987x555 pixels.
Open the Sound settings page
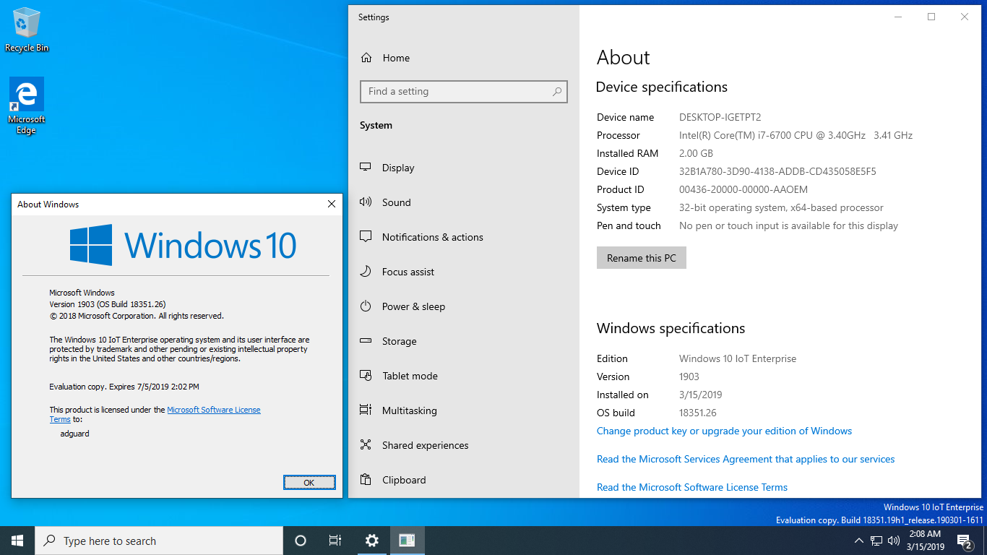[x=464, y=202]
